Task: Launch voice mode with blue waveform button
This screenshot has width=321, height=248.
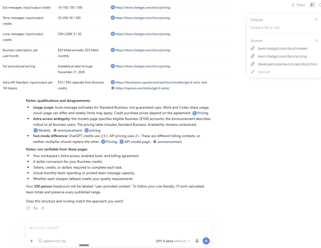Action: pyautogui.click(x=206, y=241)
